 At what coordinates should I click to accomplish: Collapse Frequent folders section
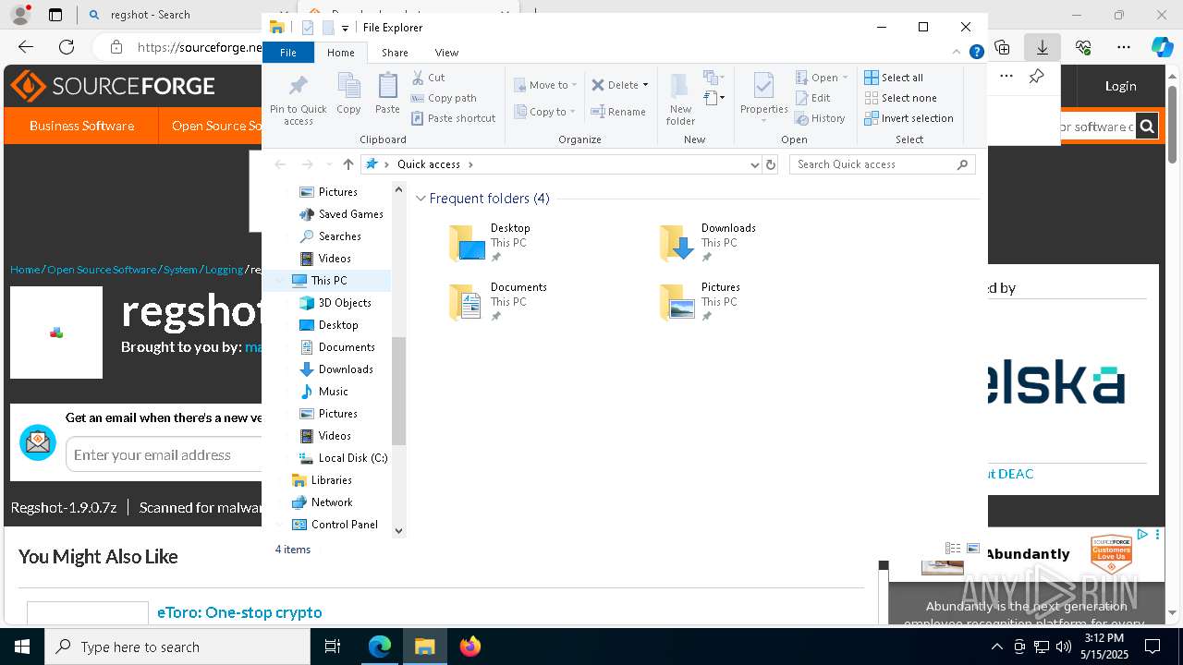click(421, 199)
